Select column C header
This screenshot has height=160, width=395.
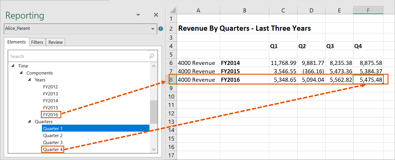(x=283, y=10)
